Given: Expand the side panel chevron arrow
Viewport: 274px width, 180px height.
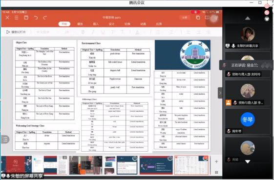Looking at the screenshot, I should click(220, 93).
